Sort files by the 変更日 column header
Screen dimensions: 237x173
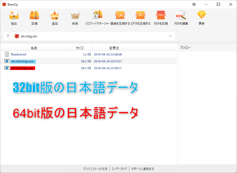coord(114,48)
